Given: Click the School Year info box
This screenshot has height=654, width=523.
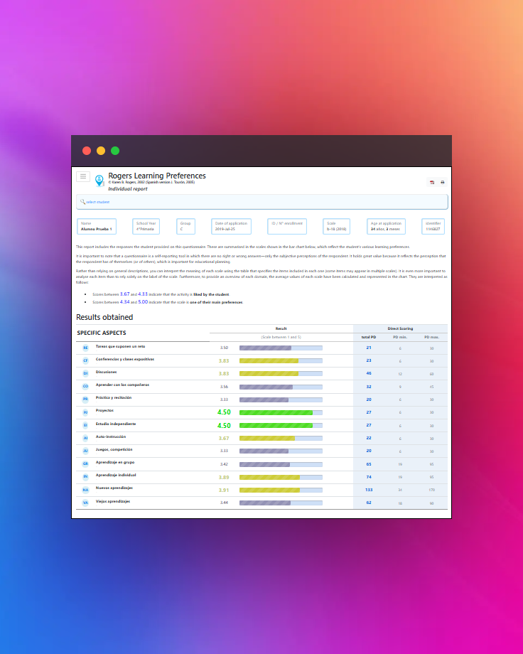Looking at the screenshot, I should 146,227.
